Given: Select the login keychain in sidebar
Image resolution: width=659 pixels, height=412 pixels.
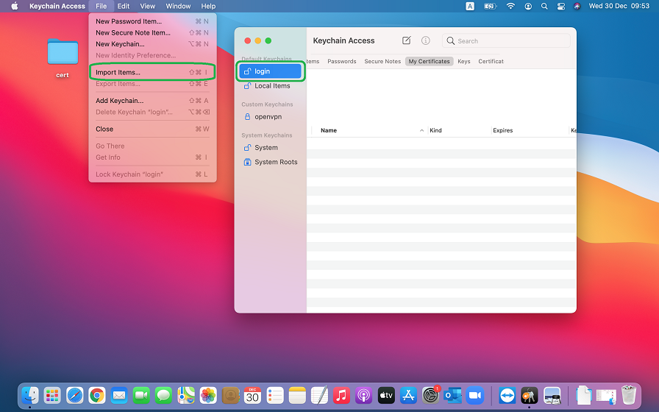Looking at the screenshot, I should point(270,71).
